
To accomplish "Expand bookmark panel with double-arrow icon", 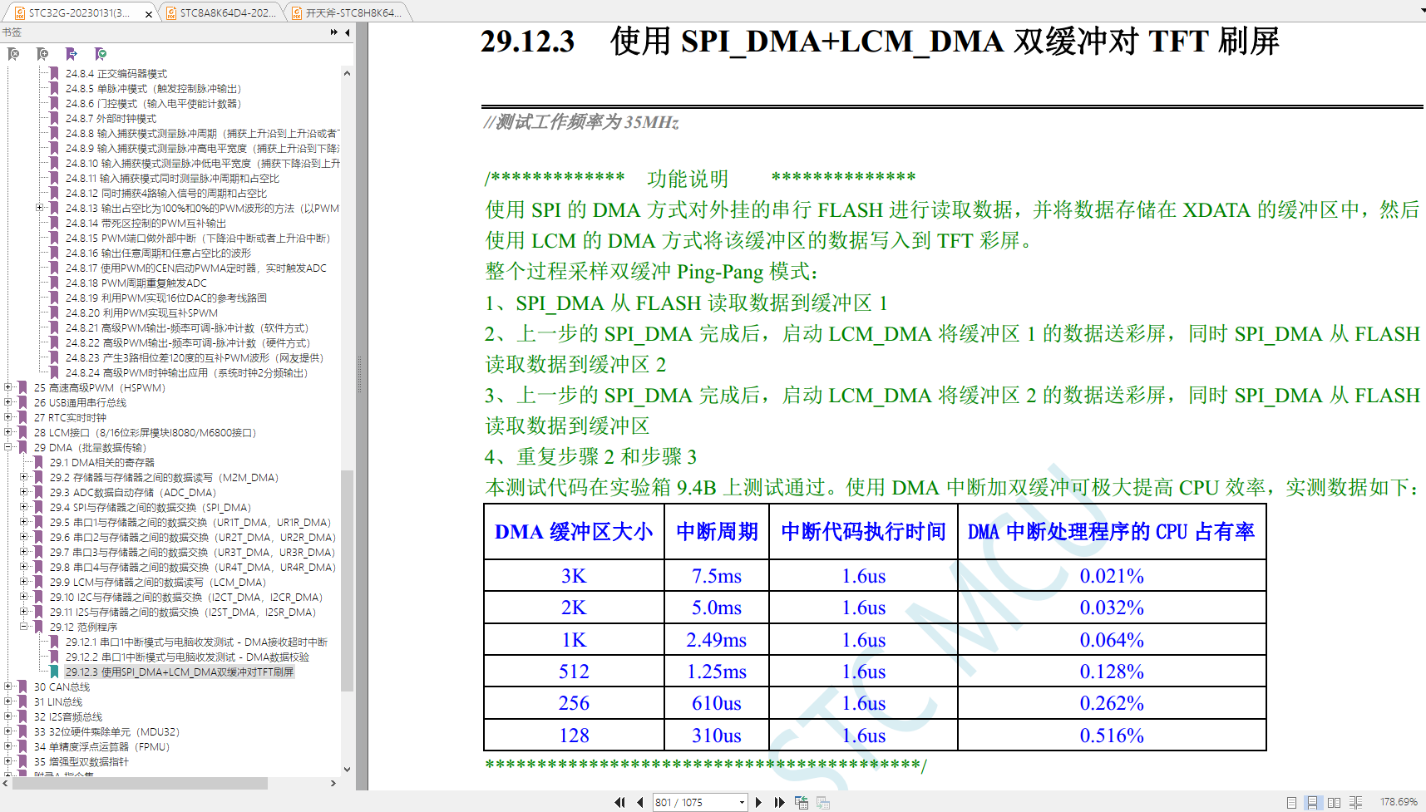I will point(334,32).
